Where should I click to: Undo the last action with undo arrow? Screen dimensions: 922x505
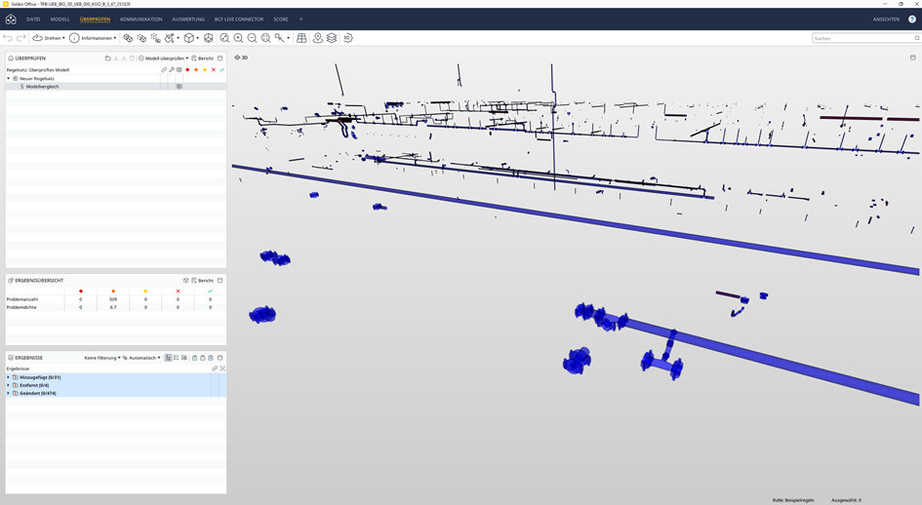pyautogui.click(x=8, y=38)
